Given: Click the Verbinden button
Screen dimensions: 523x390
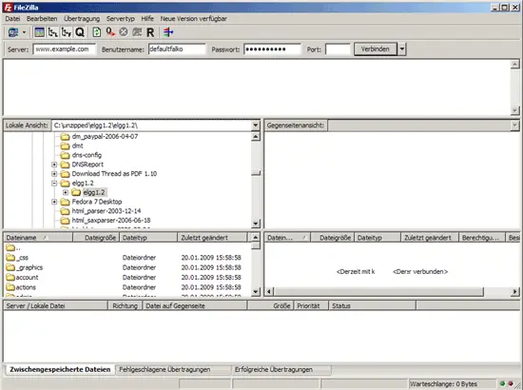Looking at the screenshot, I should 376,49.
